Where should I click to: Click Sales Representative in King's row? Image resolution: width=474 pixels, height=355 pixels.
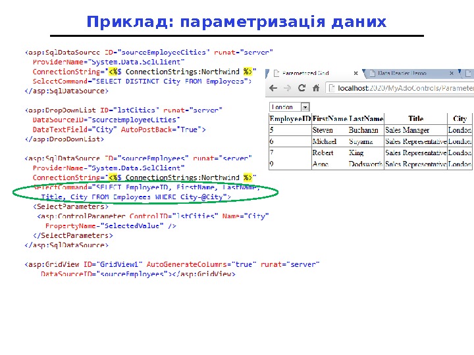tap(415, 153)
